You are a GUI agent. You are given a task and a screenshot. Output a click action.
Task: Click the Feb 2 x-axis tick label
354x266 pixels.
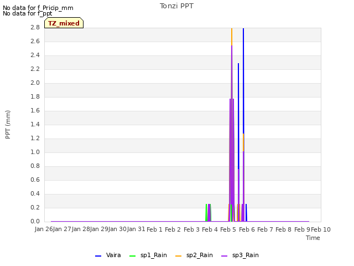coord(173,229)
